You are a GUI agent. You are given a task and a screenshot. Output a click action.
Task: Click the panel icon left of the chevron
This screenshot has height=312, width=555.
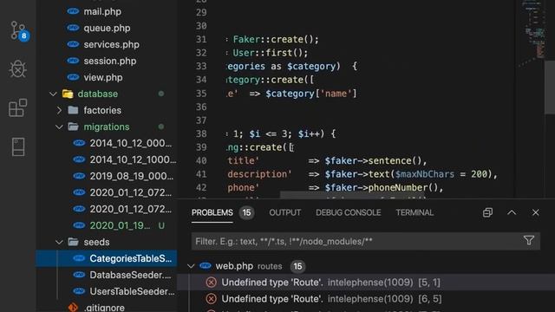(487, 212)
